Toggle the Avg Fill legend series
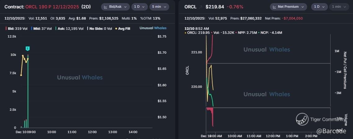This screenshot has width=353, height=139. pos(123,28)
